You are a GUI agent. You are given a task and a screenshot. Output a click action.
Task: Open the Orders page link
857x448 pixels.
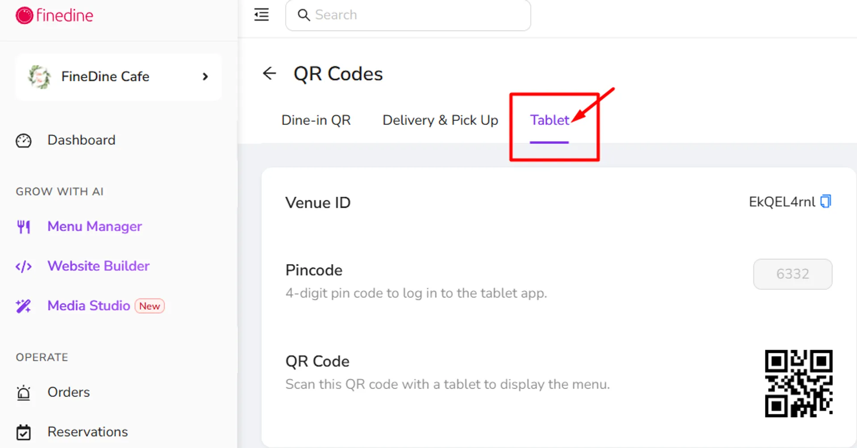69,392
